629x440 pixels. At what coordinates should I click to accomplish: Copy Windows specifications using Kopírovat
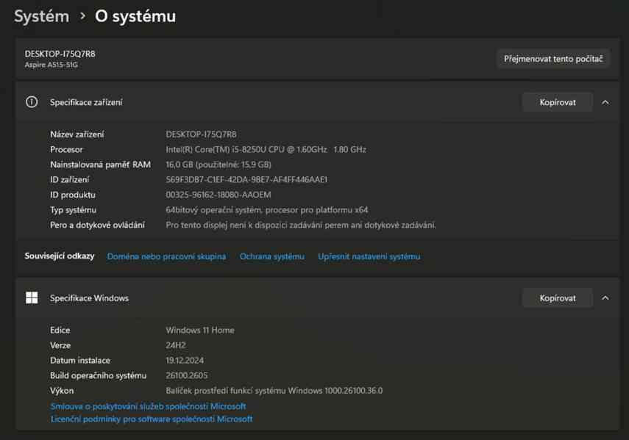557,297
